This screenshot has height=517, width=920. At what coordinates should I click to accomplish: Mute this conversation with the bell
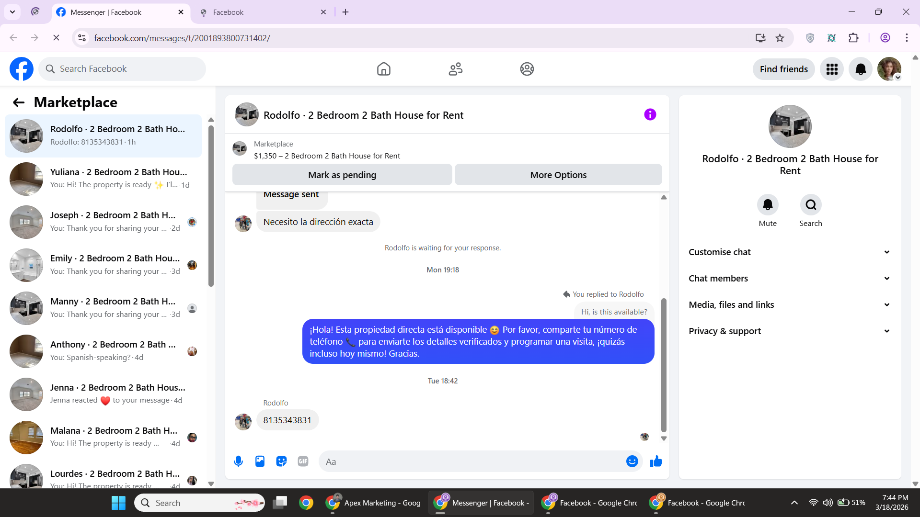click(767, 205)
